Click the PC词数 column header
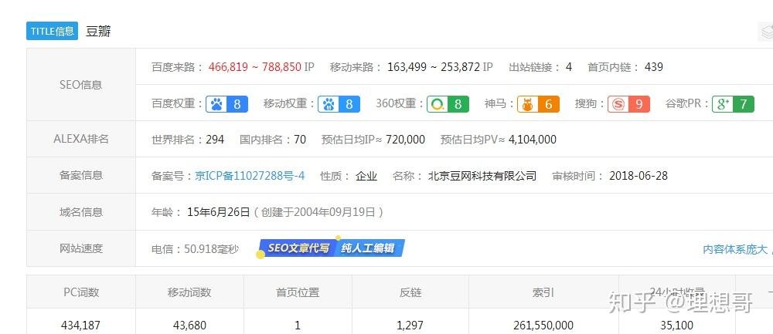The image size is (773, 334). [x=81, y=292]
